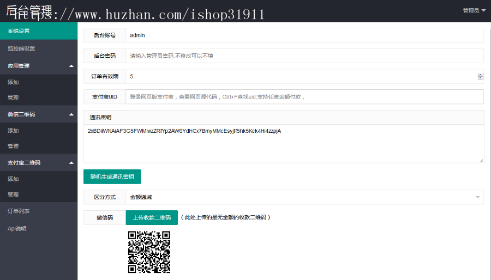The height and width of the screenshot is (280, 491).
Task: Focus the 订单有效期 number field
Action: [x=304, y=77]
